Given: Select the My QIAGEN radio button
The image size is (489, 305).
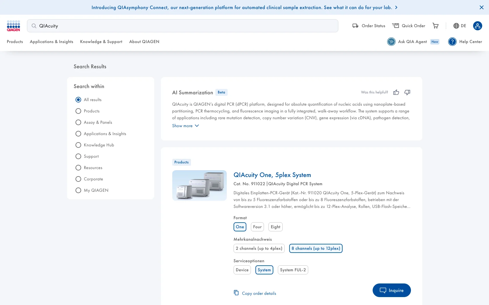Looking at the screenshot, I should [78, 190].
